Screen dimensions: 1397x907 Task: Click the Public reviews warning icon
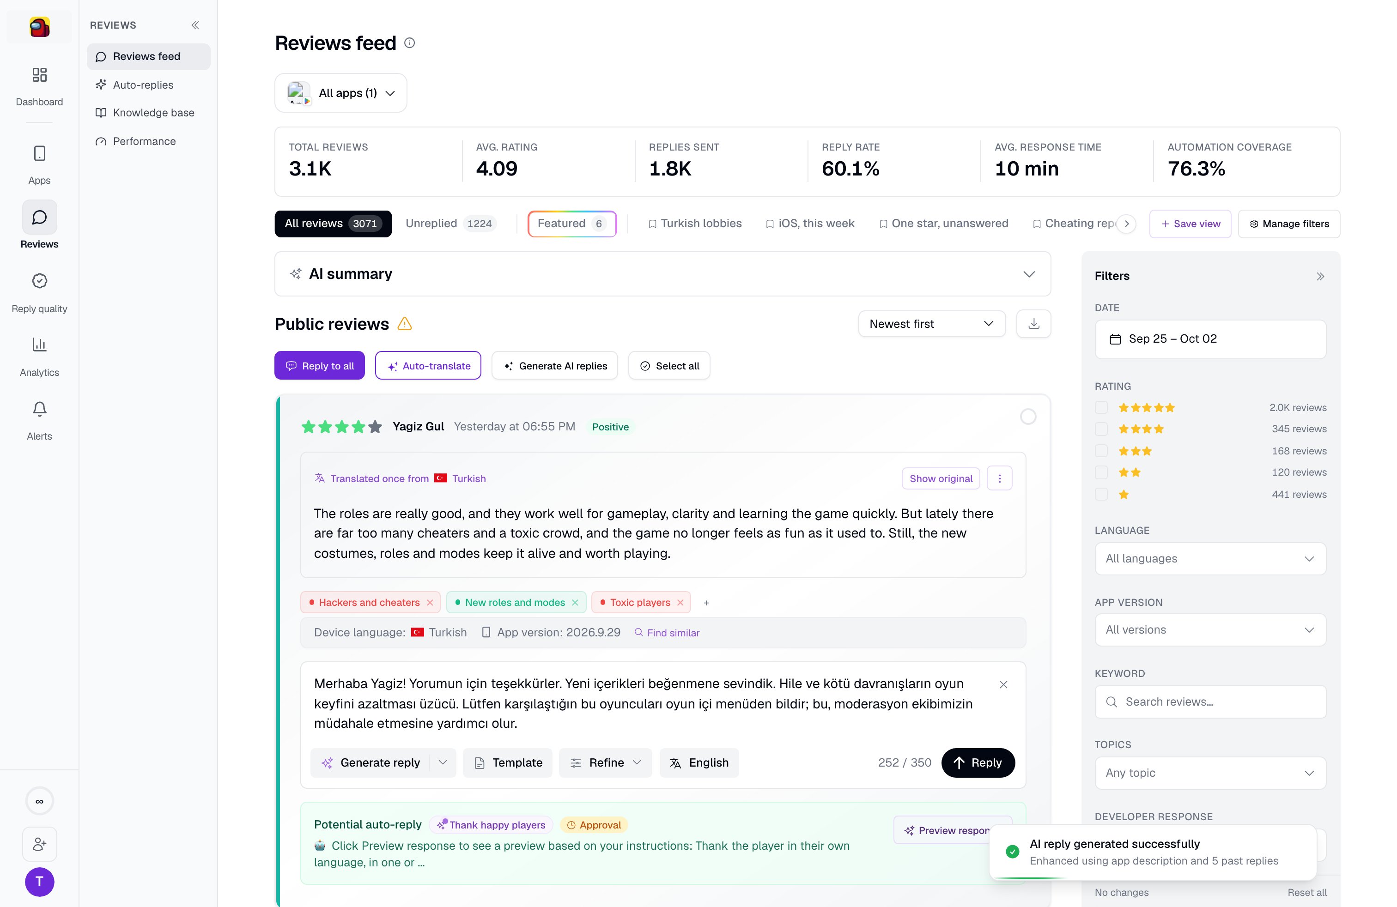pyautogui.click(x=404, y=324)
